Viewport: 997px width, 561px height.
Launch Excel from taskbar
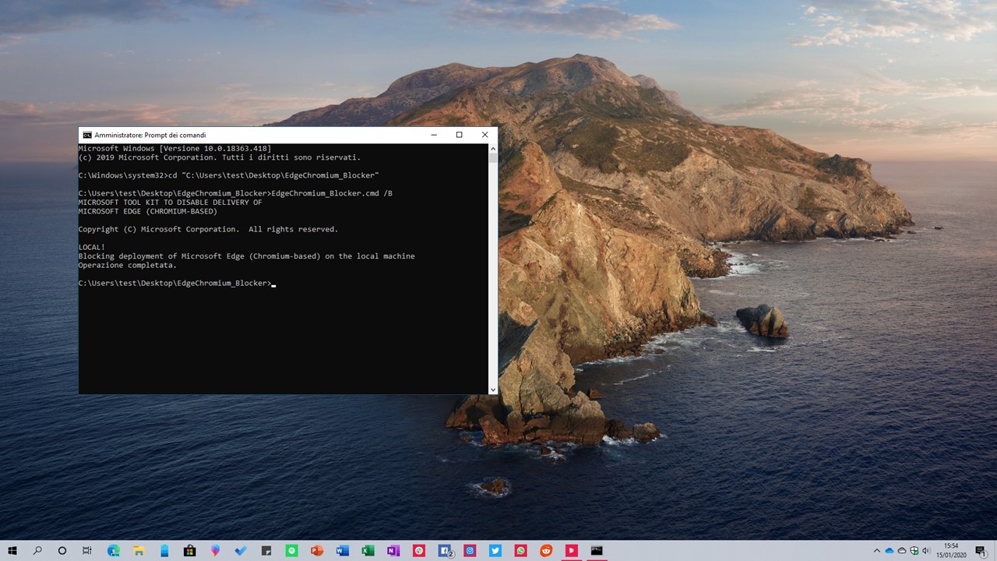pos(368,550)
